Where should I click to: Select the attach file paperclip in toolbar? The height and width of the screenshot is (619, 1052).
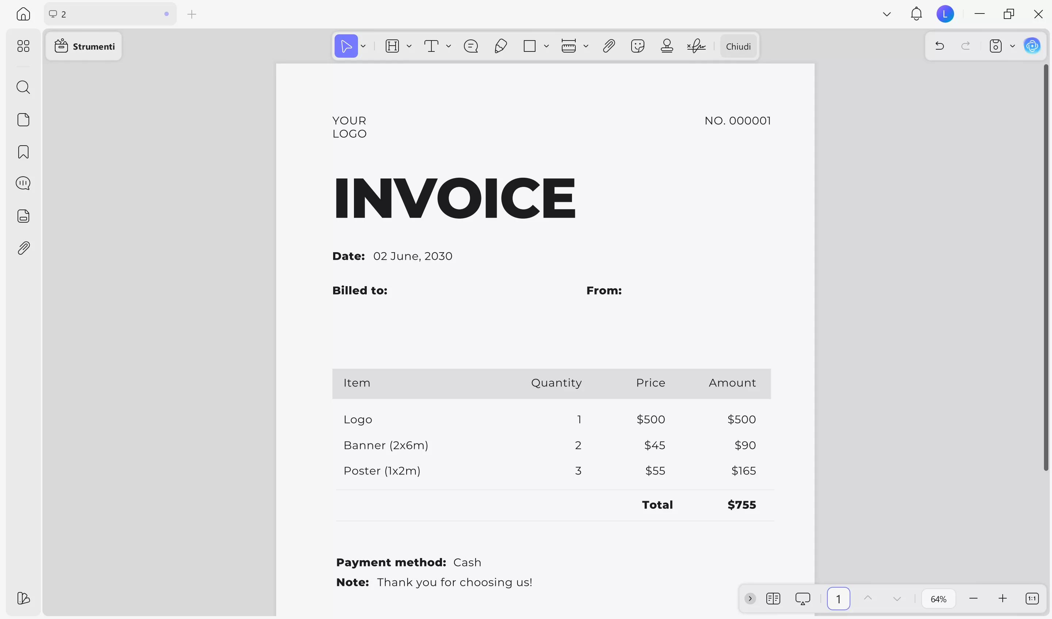[x=609, y=46]
